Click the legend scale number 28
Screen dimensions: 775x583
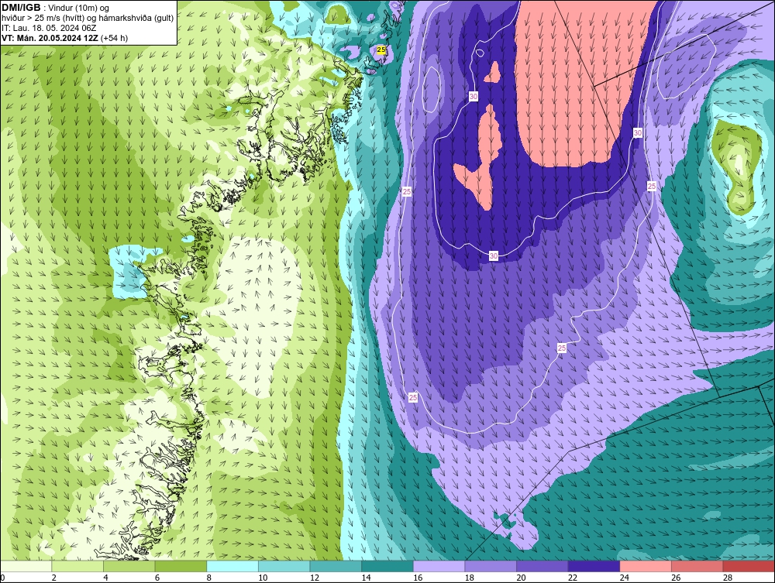728,578
